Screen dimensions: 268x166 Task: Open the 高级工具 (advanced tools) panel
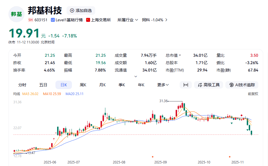[x=209, y=85]
